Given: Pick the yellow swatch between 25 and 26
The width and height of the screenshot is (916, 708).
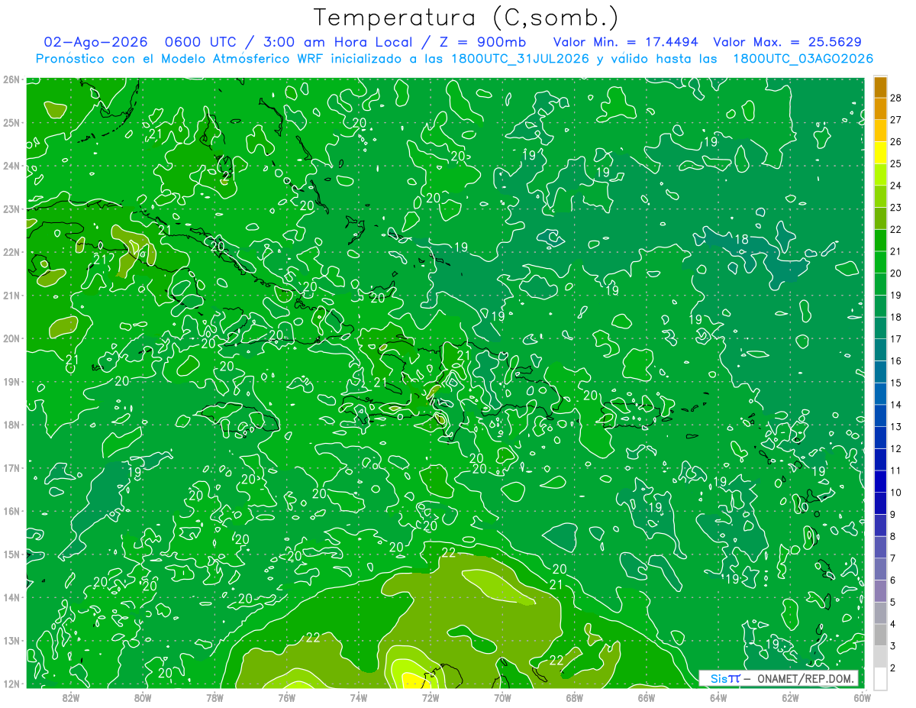Looking at the screenshot, I should click(880, 153).
